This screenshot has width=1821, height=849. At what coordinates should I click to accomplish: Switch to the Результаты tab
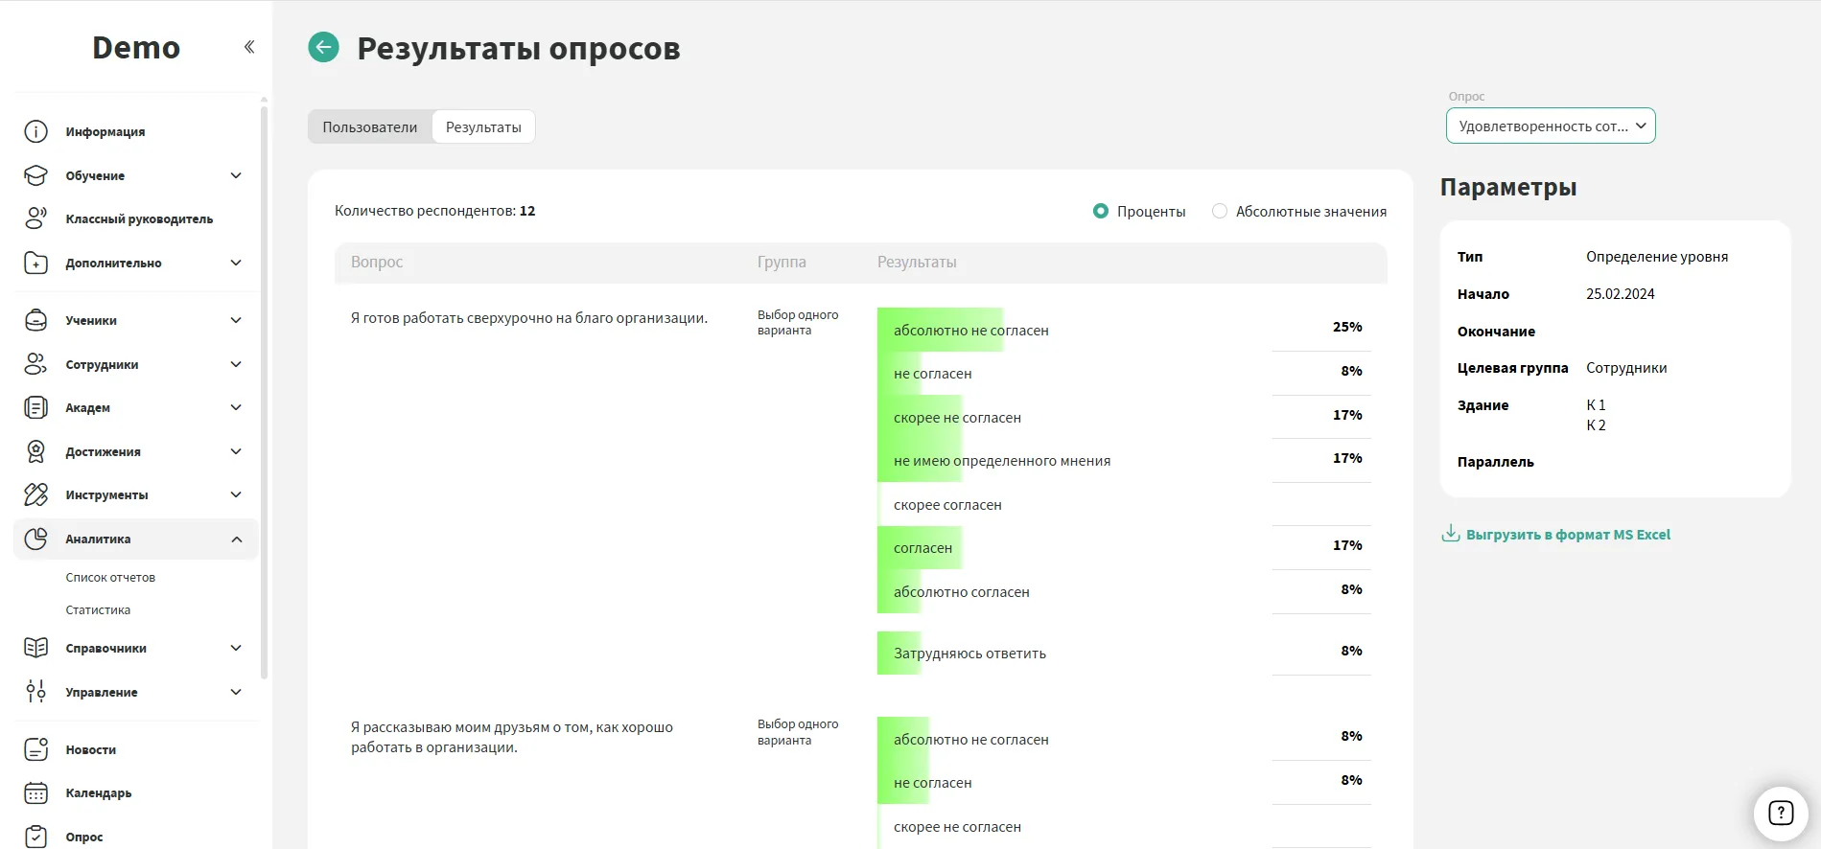483,126
